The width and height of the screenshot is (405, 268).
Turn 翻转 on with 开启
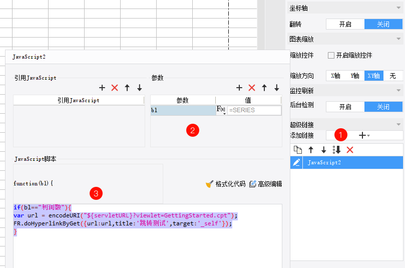click(345, 24)
